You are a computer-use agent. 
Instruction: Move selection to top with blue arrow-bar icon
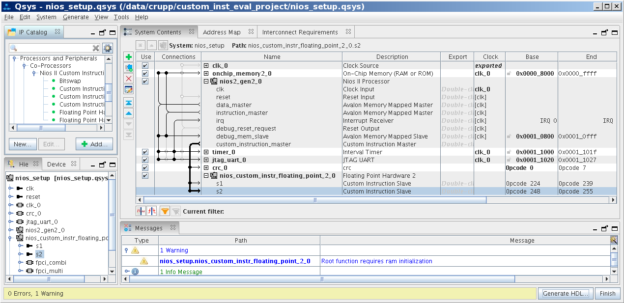129,102
